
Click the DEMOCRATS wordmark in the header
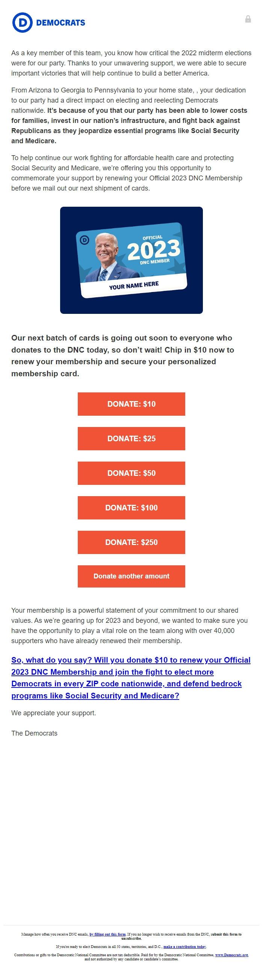tap(61, 23)
